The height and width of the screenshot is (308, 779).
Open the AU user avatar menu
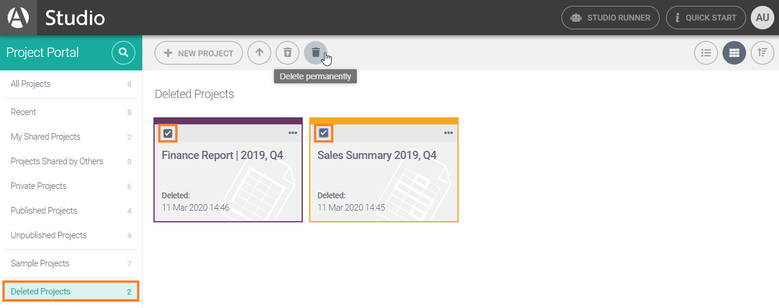pos(763,18)
